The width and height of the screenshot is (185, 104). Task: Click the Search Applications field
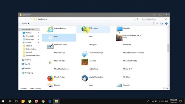tap(154, 19)
